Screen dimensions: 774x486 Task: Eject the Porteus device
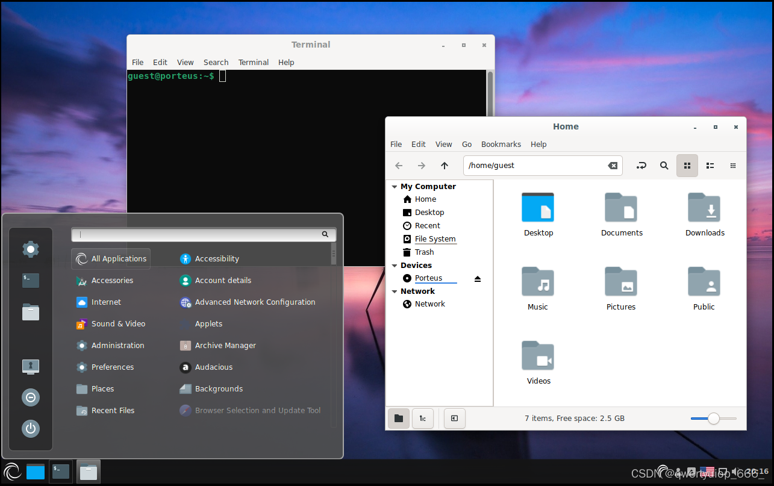coord(477,279)
